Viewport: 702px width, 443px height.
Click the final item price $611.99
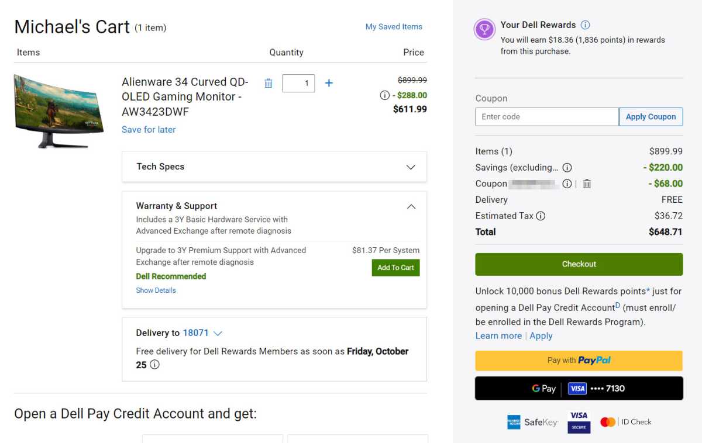pos(410,109)
